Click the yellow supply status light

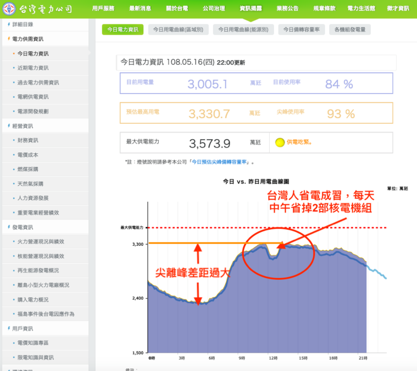pos(280,142)
